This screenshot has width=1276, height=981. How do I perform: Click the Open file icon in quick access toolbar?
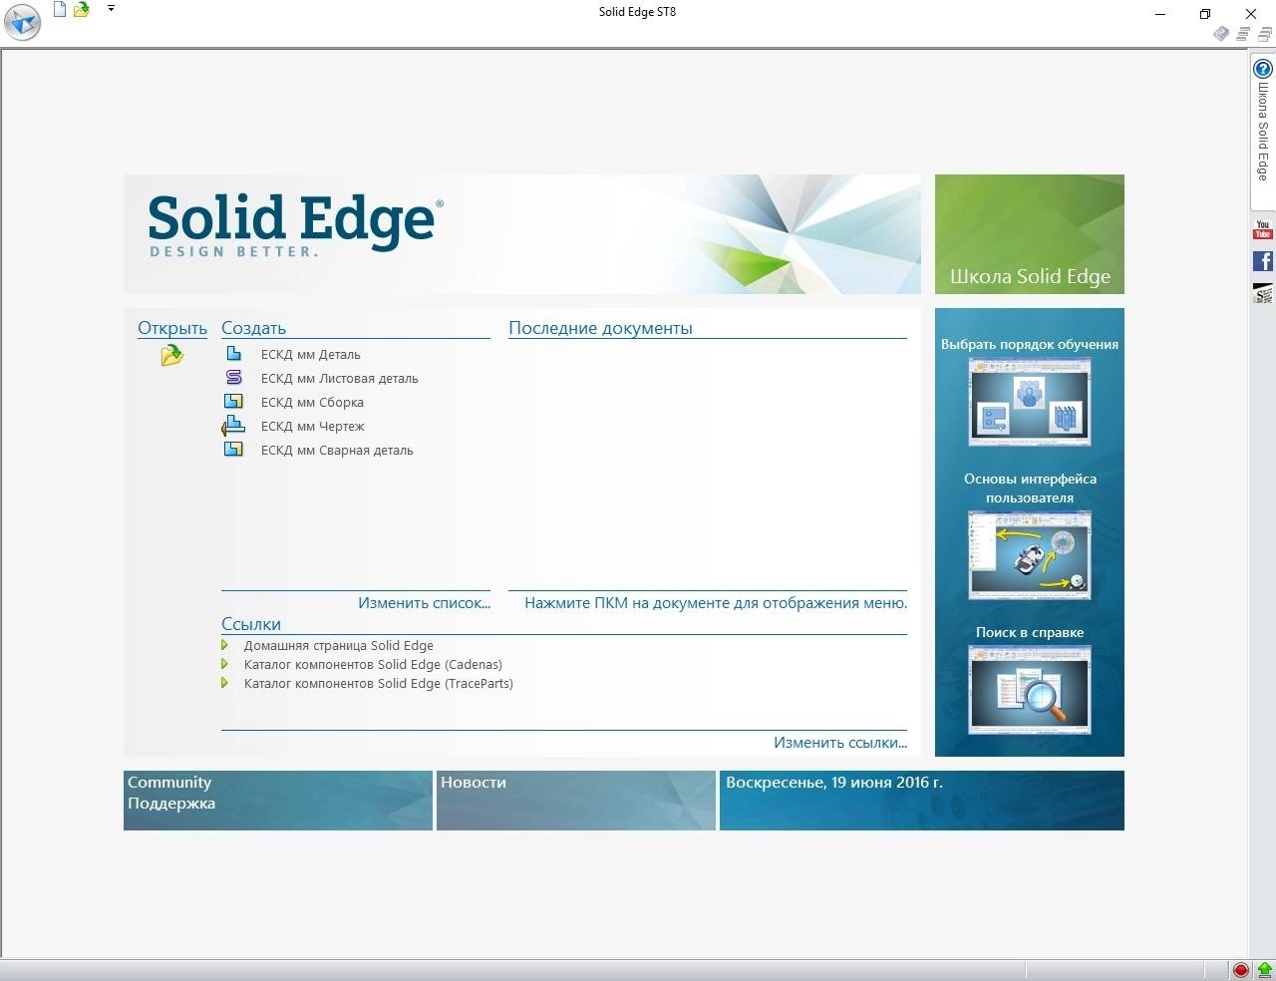(x=82, y=9)
